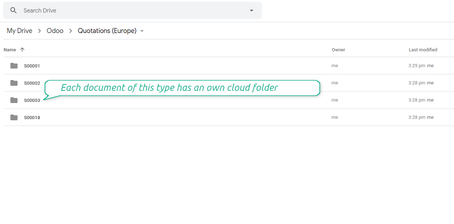
Task: Click the S00001 last modified time
Action: click(x=417, y=66)
